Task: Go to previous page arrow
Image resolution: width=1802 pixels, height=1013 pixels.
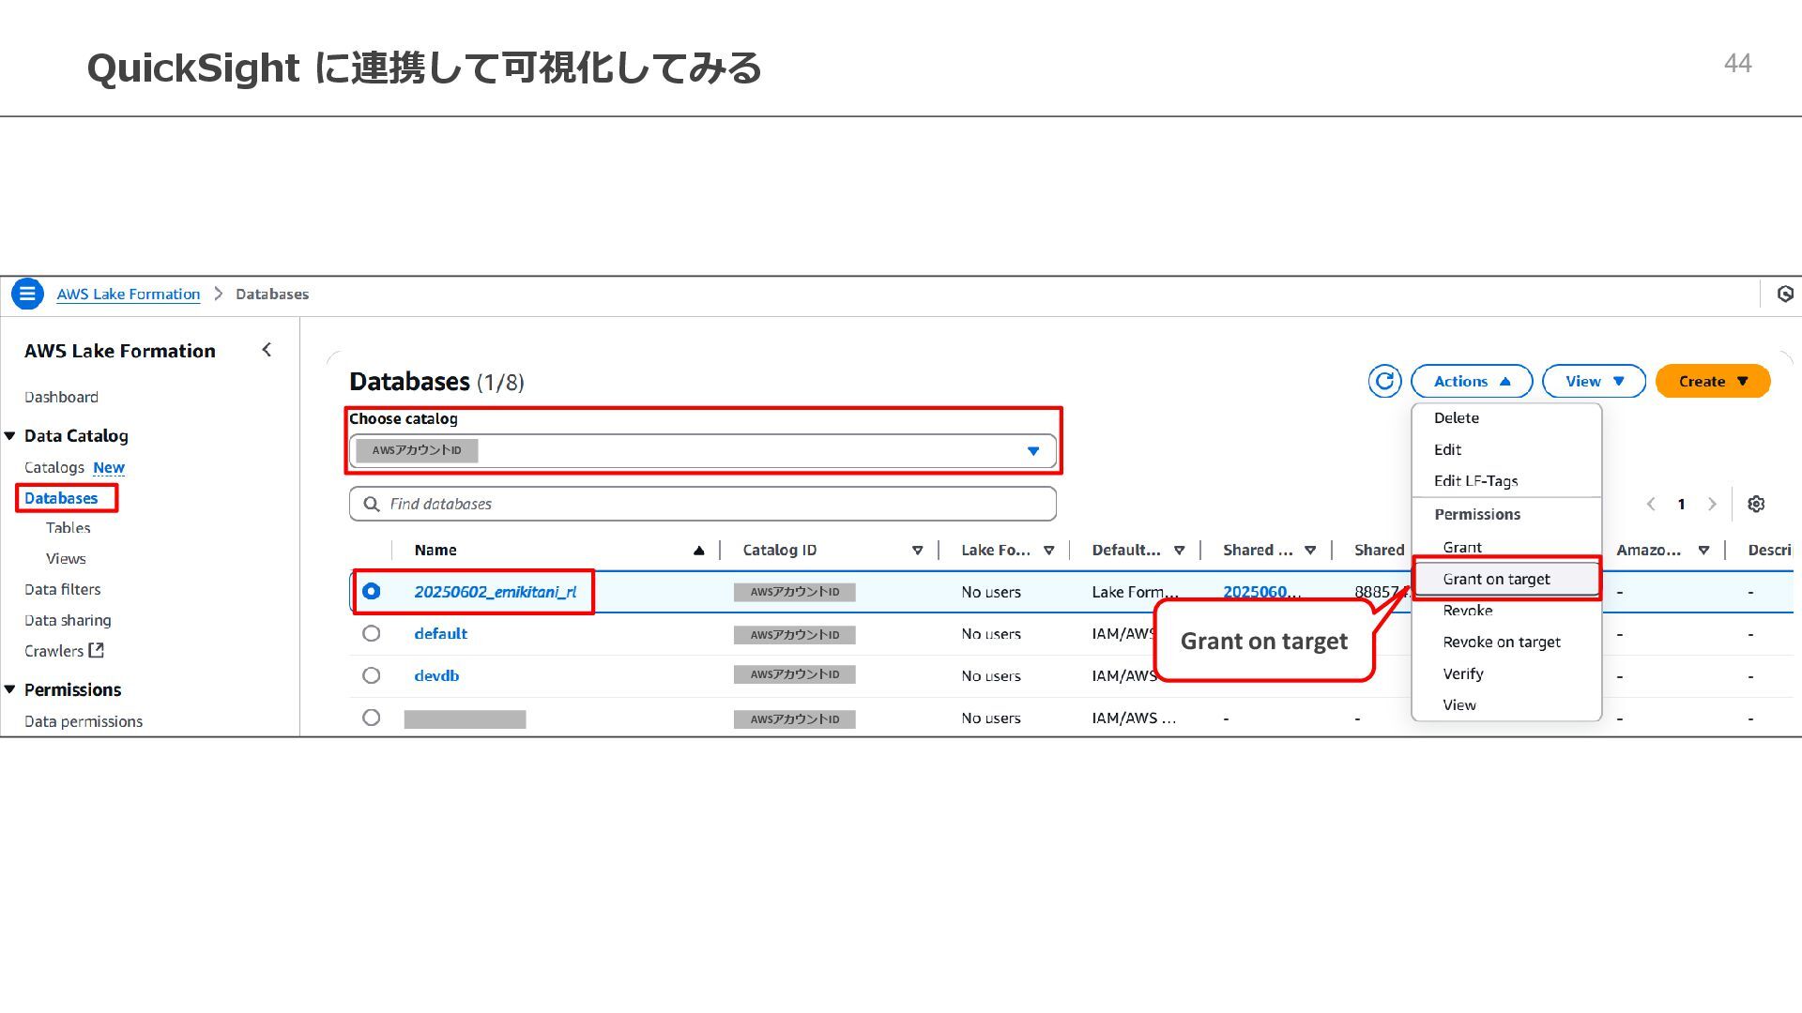Action: [1651, 504]
